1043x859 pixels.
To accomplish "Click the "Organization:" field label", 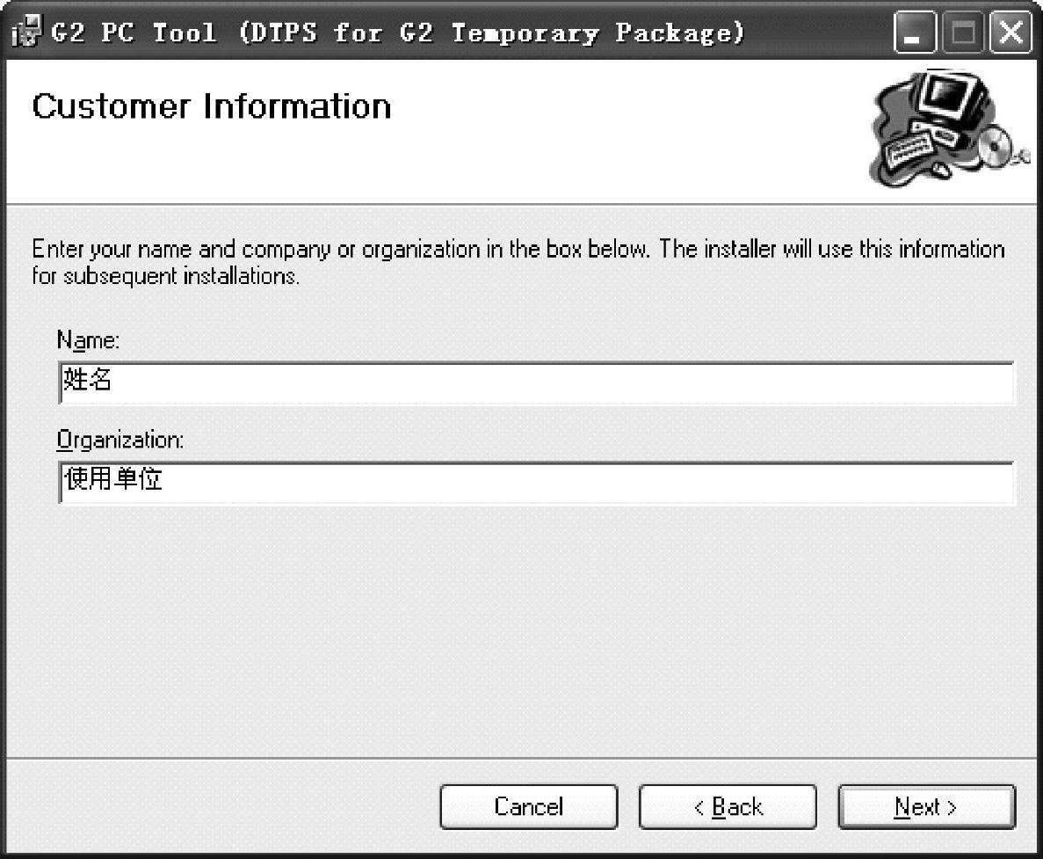I will [120, 439].
